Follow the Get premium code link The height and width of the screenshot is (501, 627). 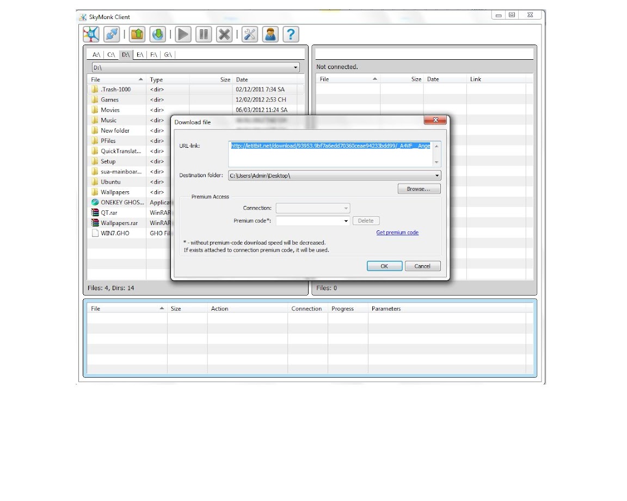click(397, 233)
